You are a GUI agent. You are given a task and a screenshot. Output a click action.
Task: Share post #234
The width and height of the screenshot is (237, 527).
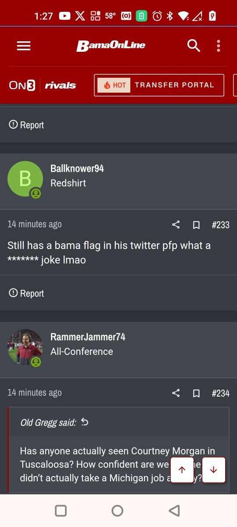[x=176, y=393]
